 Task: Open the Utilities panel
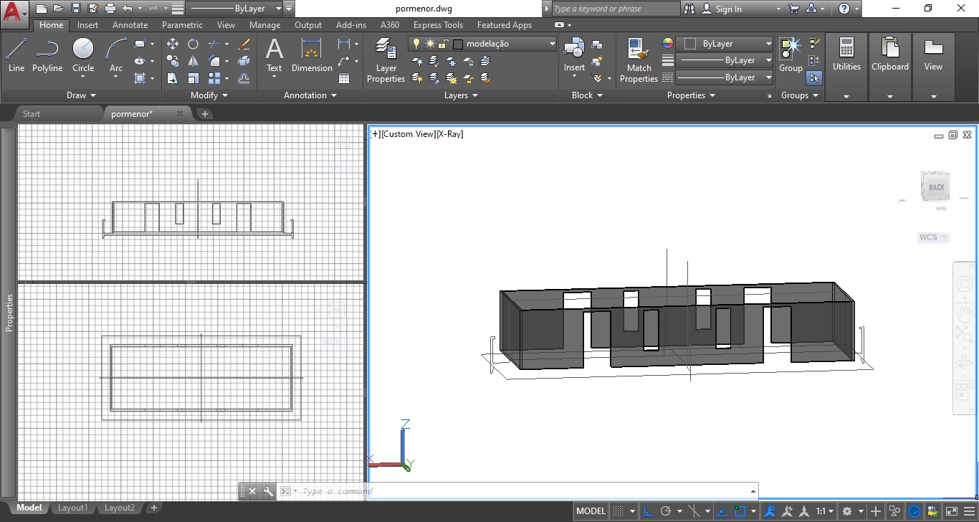846,68
